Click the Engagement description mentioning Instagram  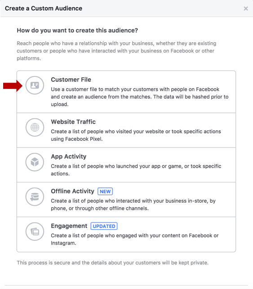coord(135,239)
